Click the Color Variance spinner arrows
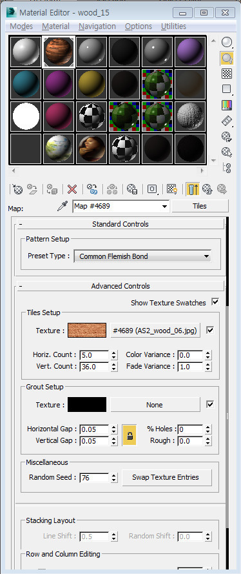Image resolution: width=241 pixels, height=574 pixels. click(207, 355)
